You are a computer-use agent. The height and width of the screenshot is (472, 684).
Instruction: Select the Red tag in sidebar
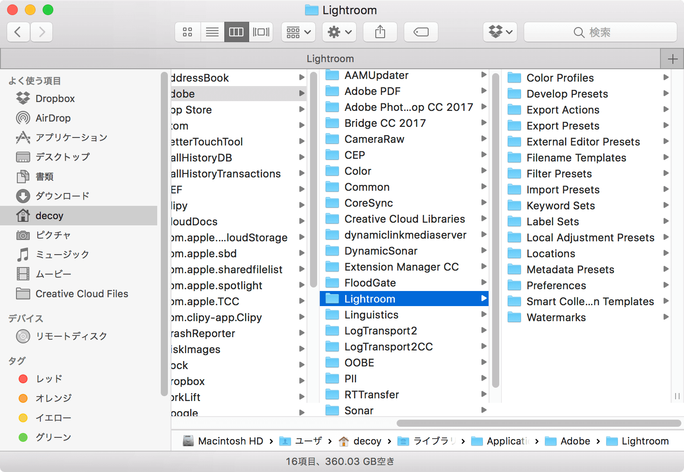click(x=49, y=379)
